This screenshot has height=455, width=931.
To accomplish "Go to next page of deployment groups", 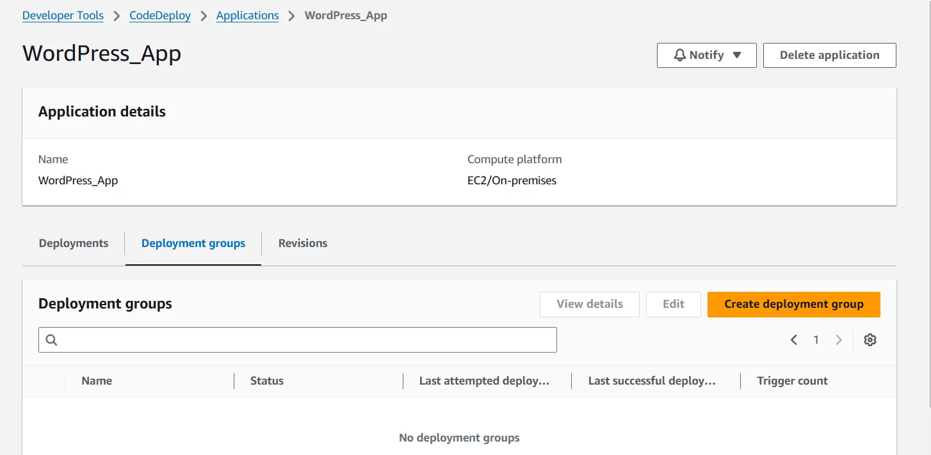I will [x=839, y=340].
